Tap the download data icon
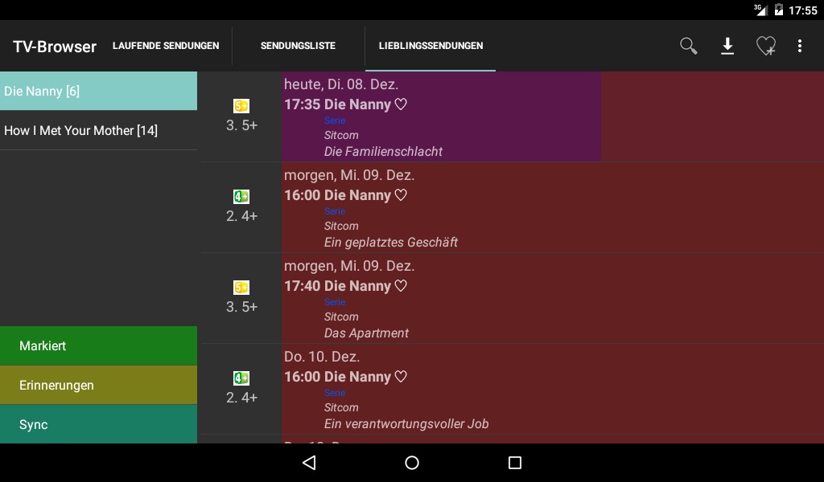The height and width of the screenshot is (482, 824). (x=727, y=46)
